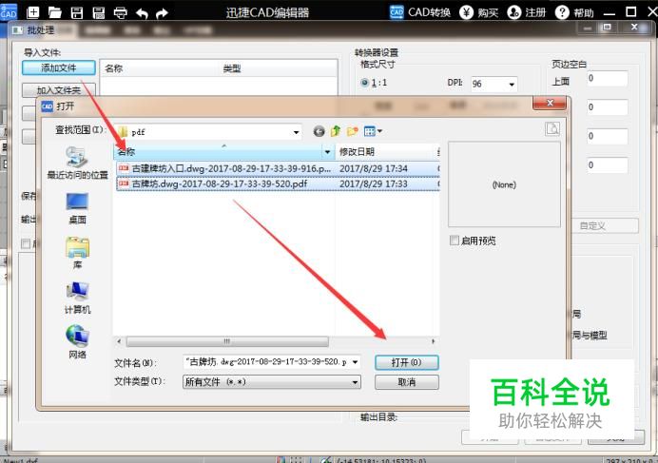This screenshot has height=463, width=658.
Task: Expand the DPI 96 dropdown
Action: [512, 84]
